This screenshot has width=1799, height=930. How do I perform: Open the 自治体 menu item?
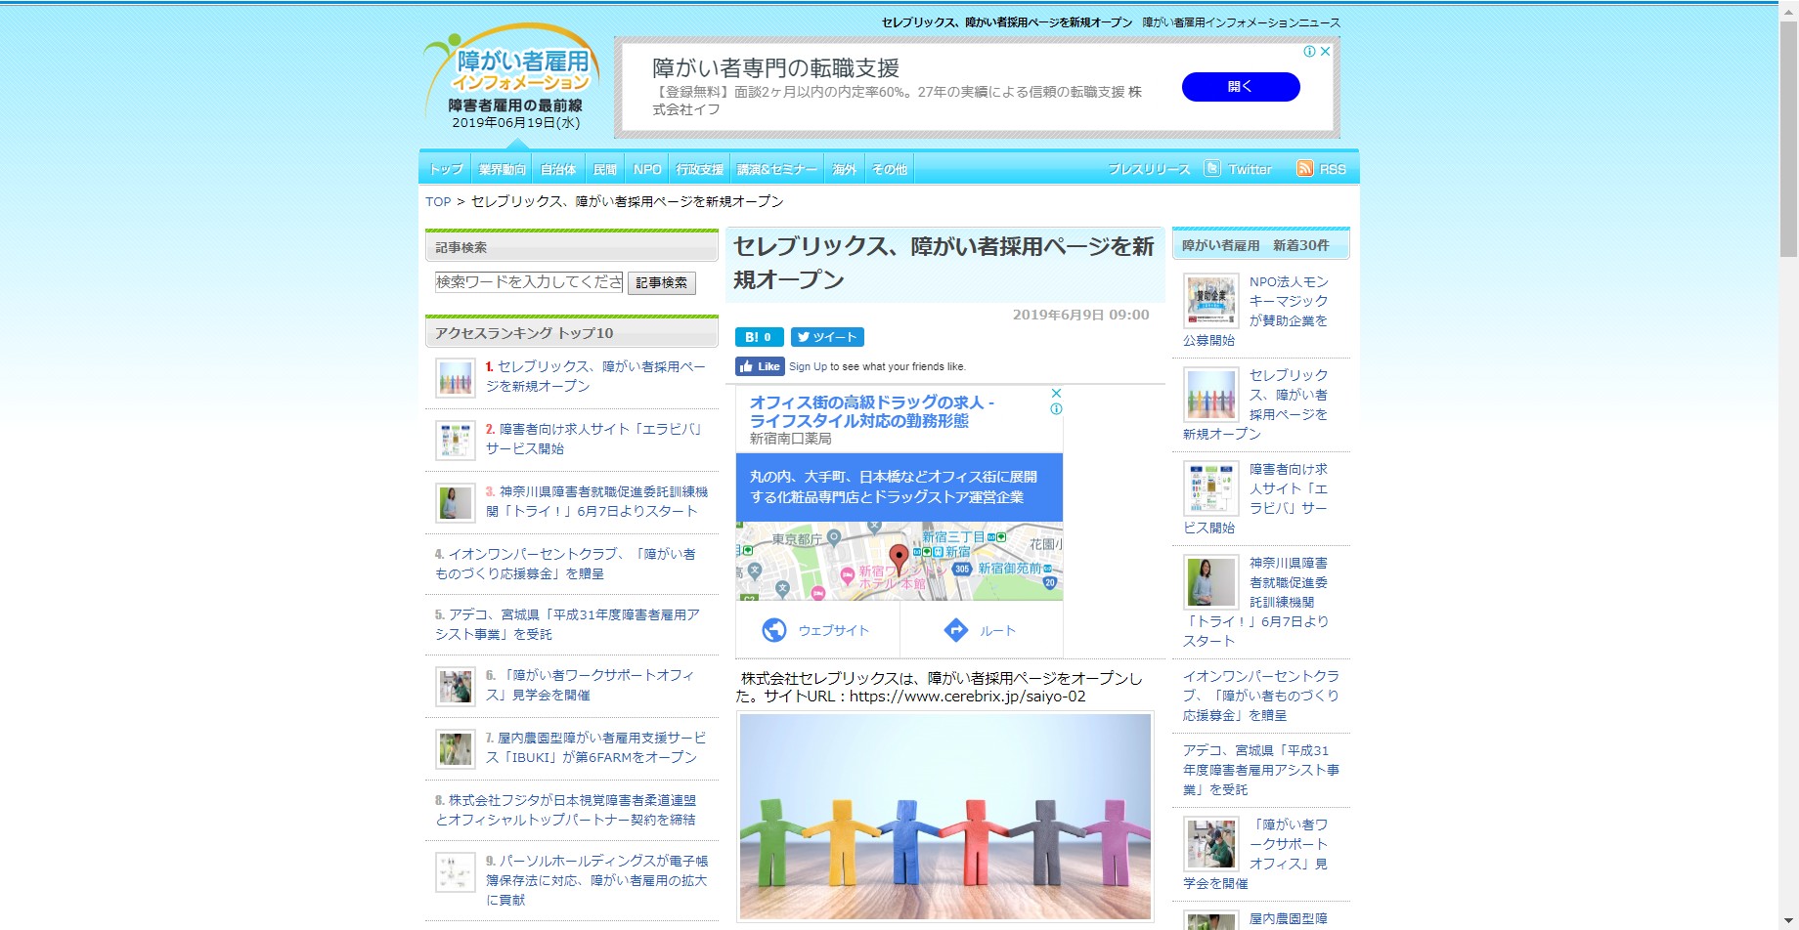tap(558, 169)
